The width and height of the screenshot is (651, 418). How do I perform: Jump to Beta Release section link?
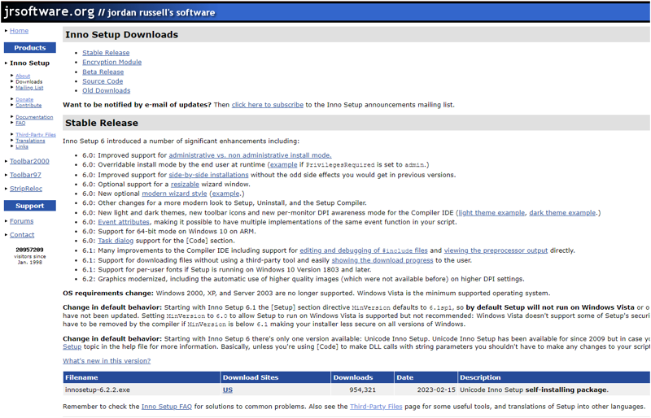tap(103, 72)
